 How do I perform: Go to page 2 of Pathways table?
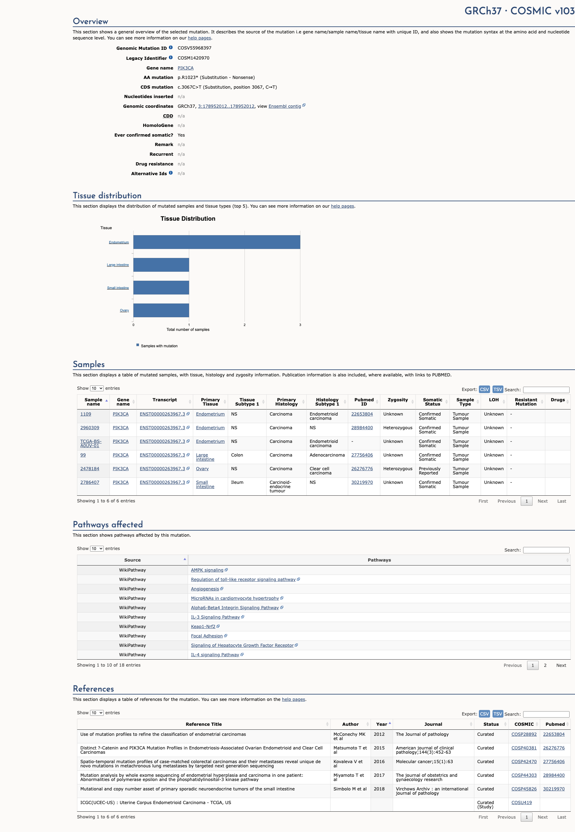(x=545, y=665)
